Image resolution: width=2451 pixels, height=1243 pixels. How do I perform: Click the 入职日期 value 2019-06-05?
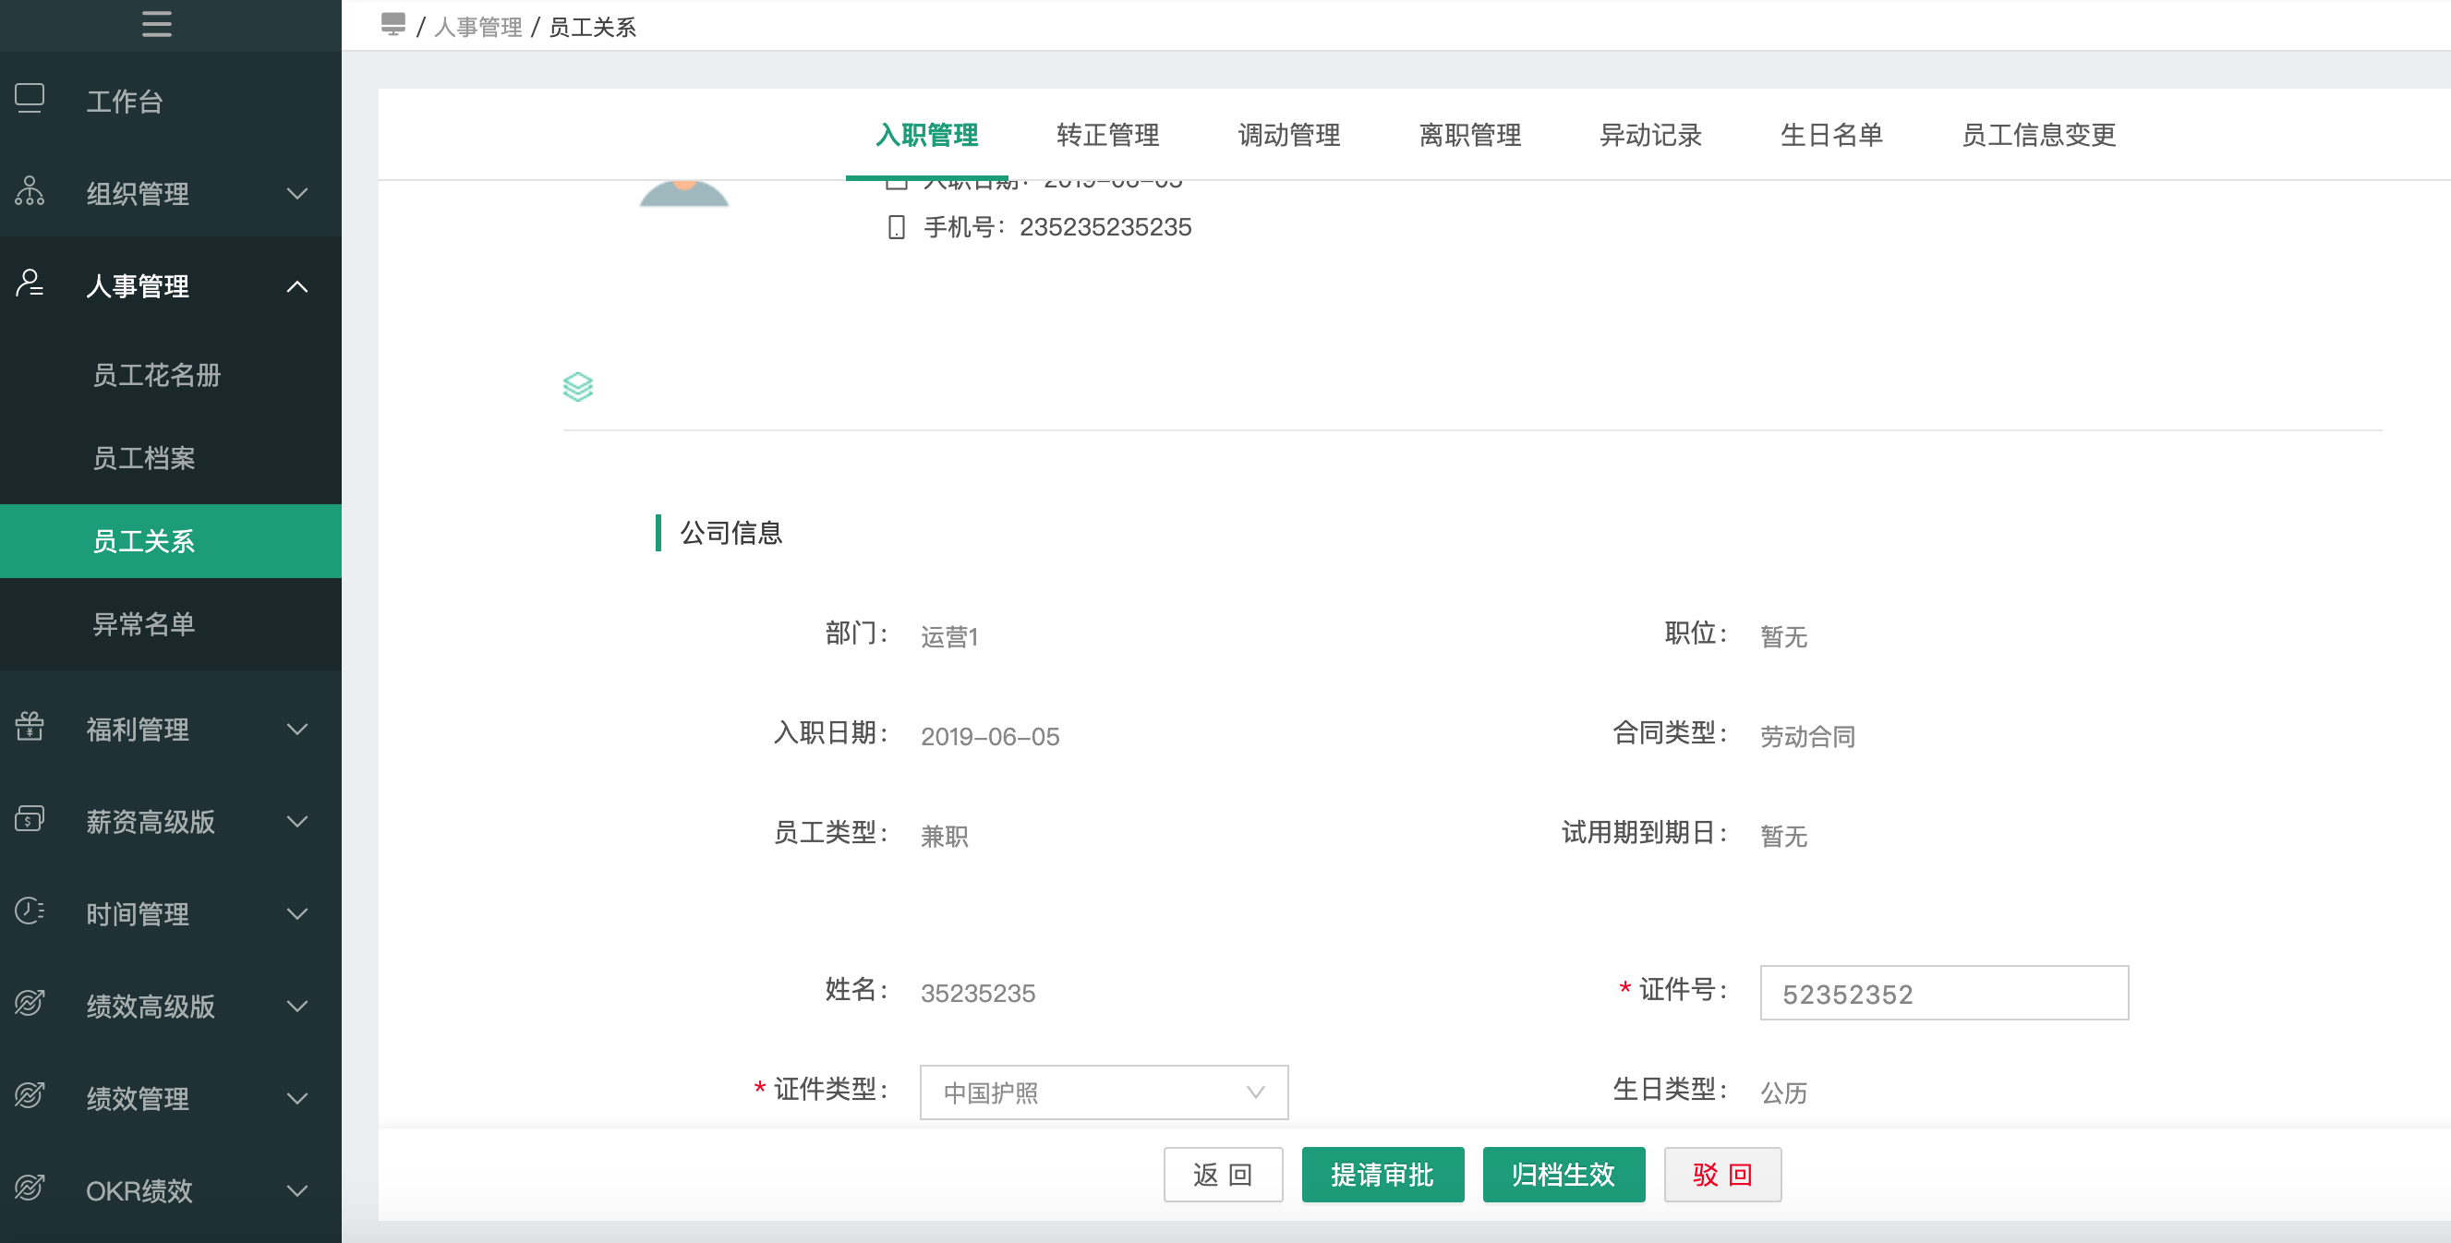click(989, 737)
